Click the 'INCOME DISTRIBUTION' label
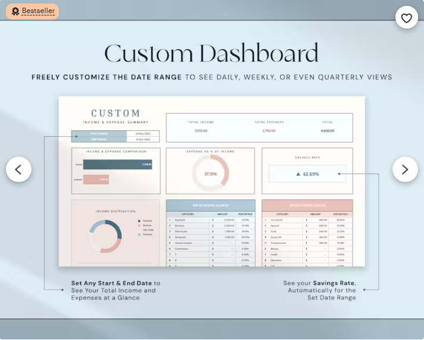Image resolution: width=424 pixels, height=340 pixels. (x=115, y=212)
